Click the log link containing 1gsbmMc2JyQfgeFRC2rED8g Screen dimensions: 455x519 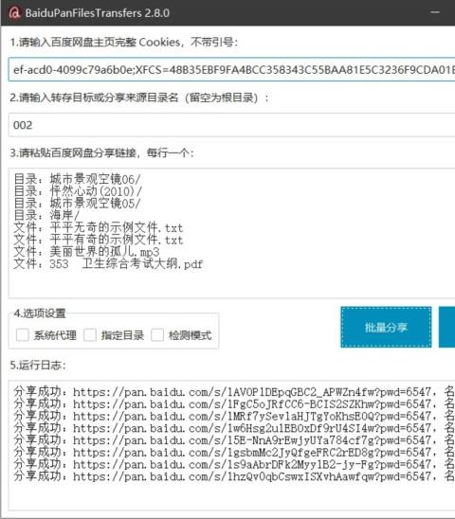pos(252,452)
